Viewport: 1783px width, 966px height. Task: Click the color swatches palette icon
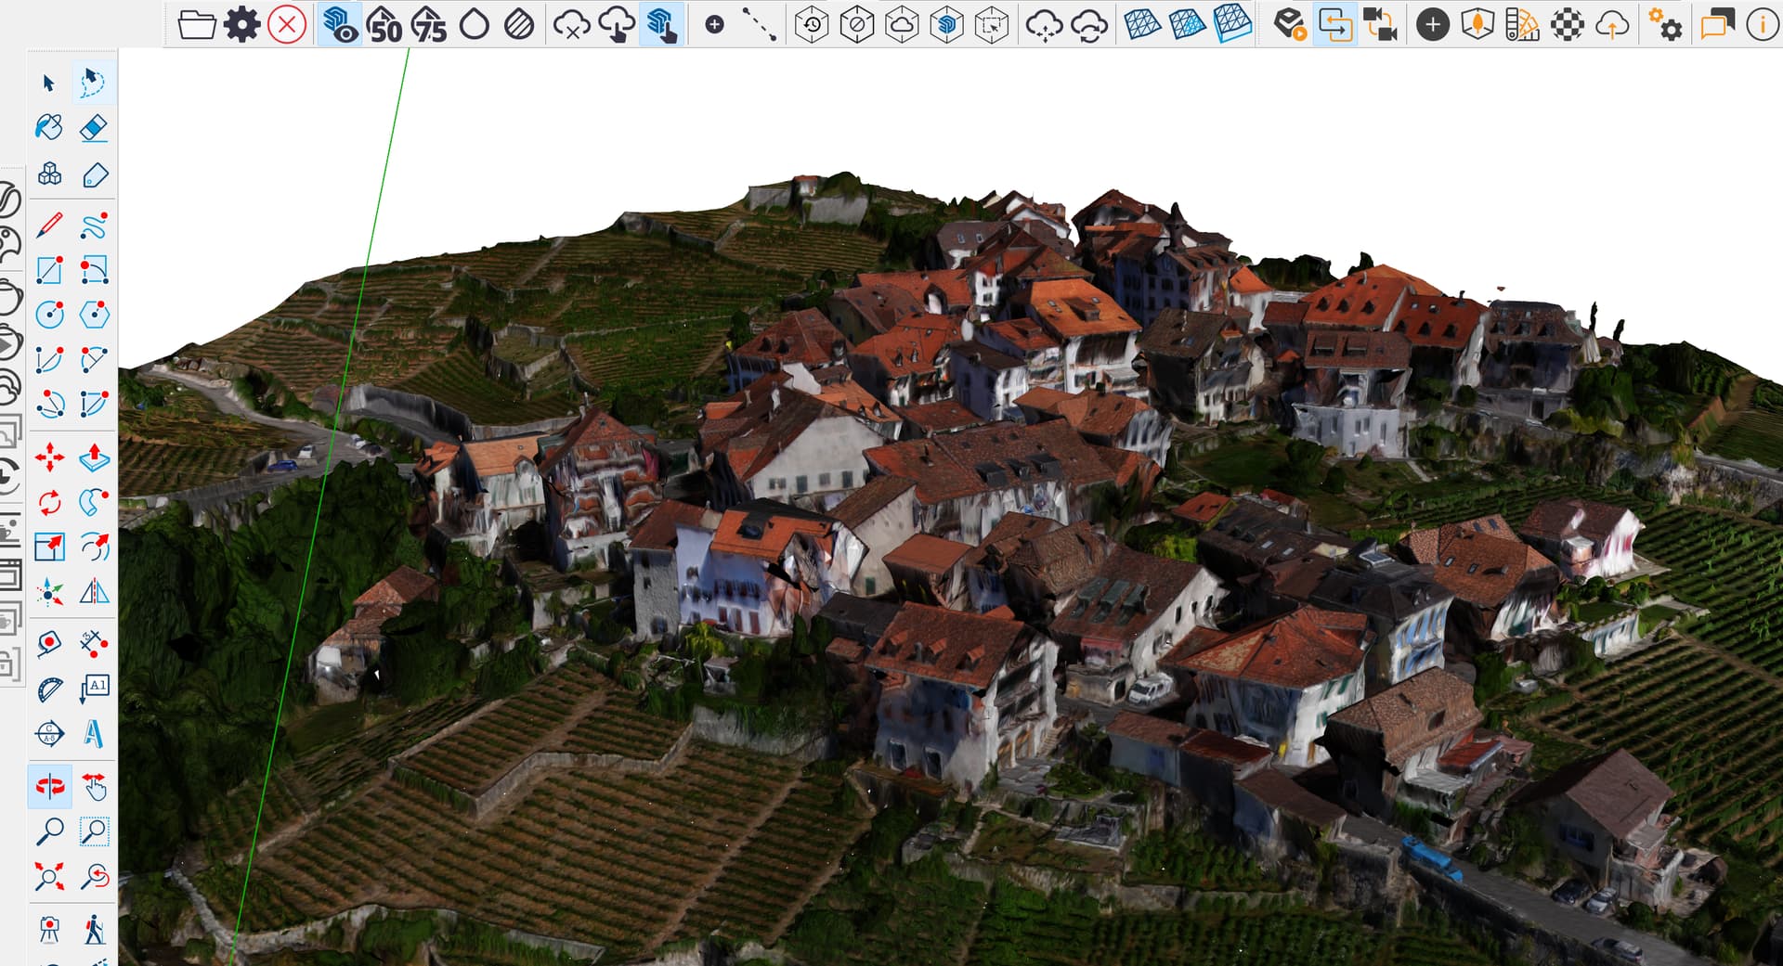coord(1522,25)
